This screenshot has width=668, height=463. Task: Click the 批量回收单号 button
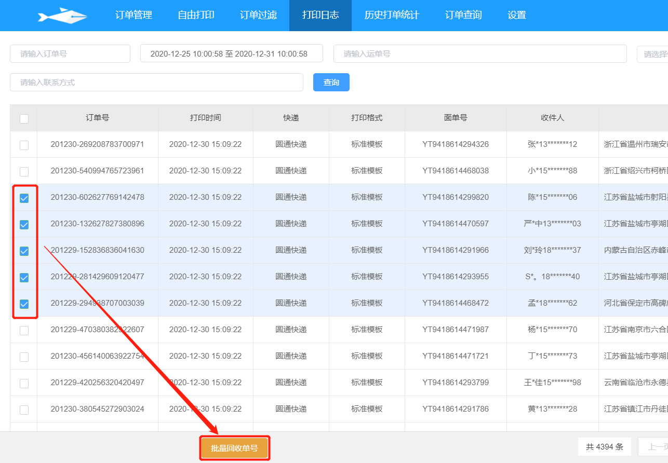pyautogui.click(x=234, y=448)
